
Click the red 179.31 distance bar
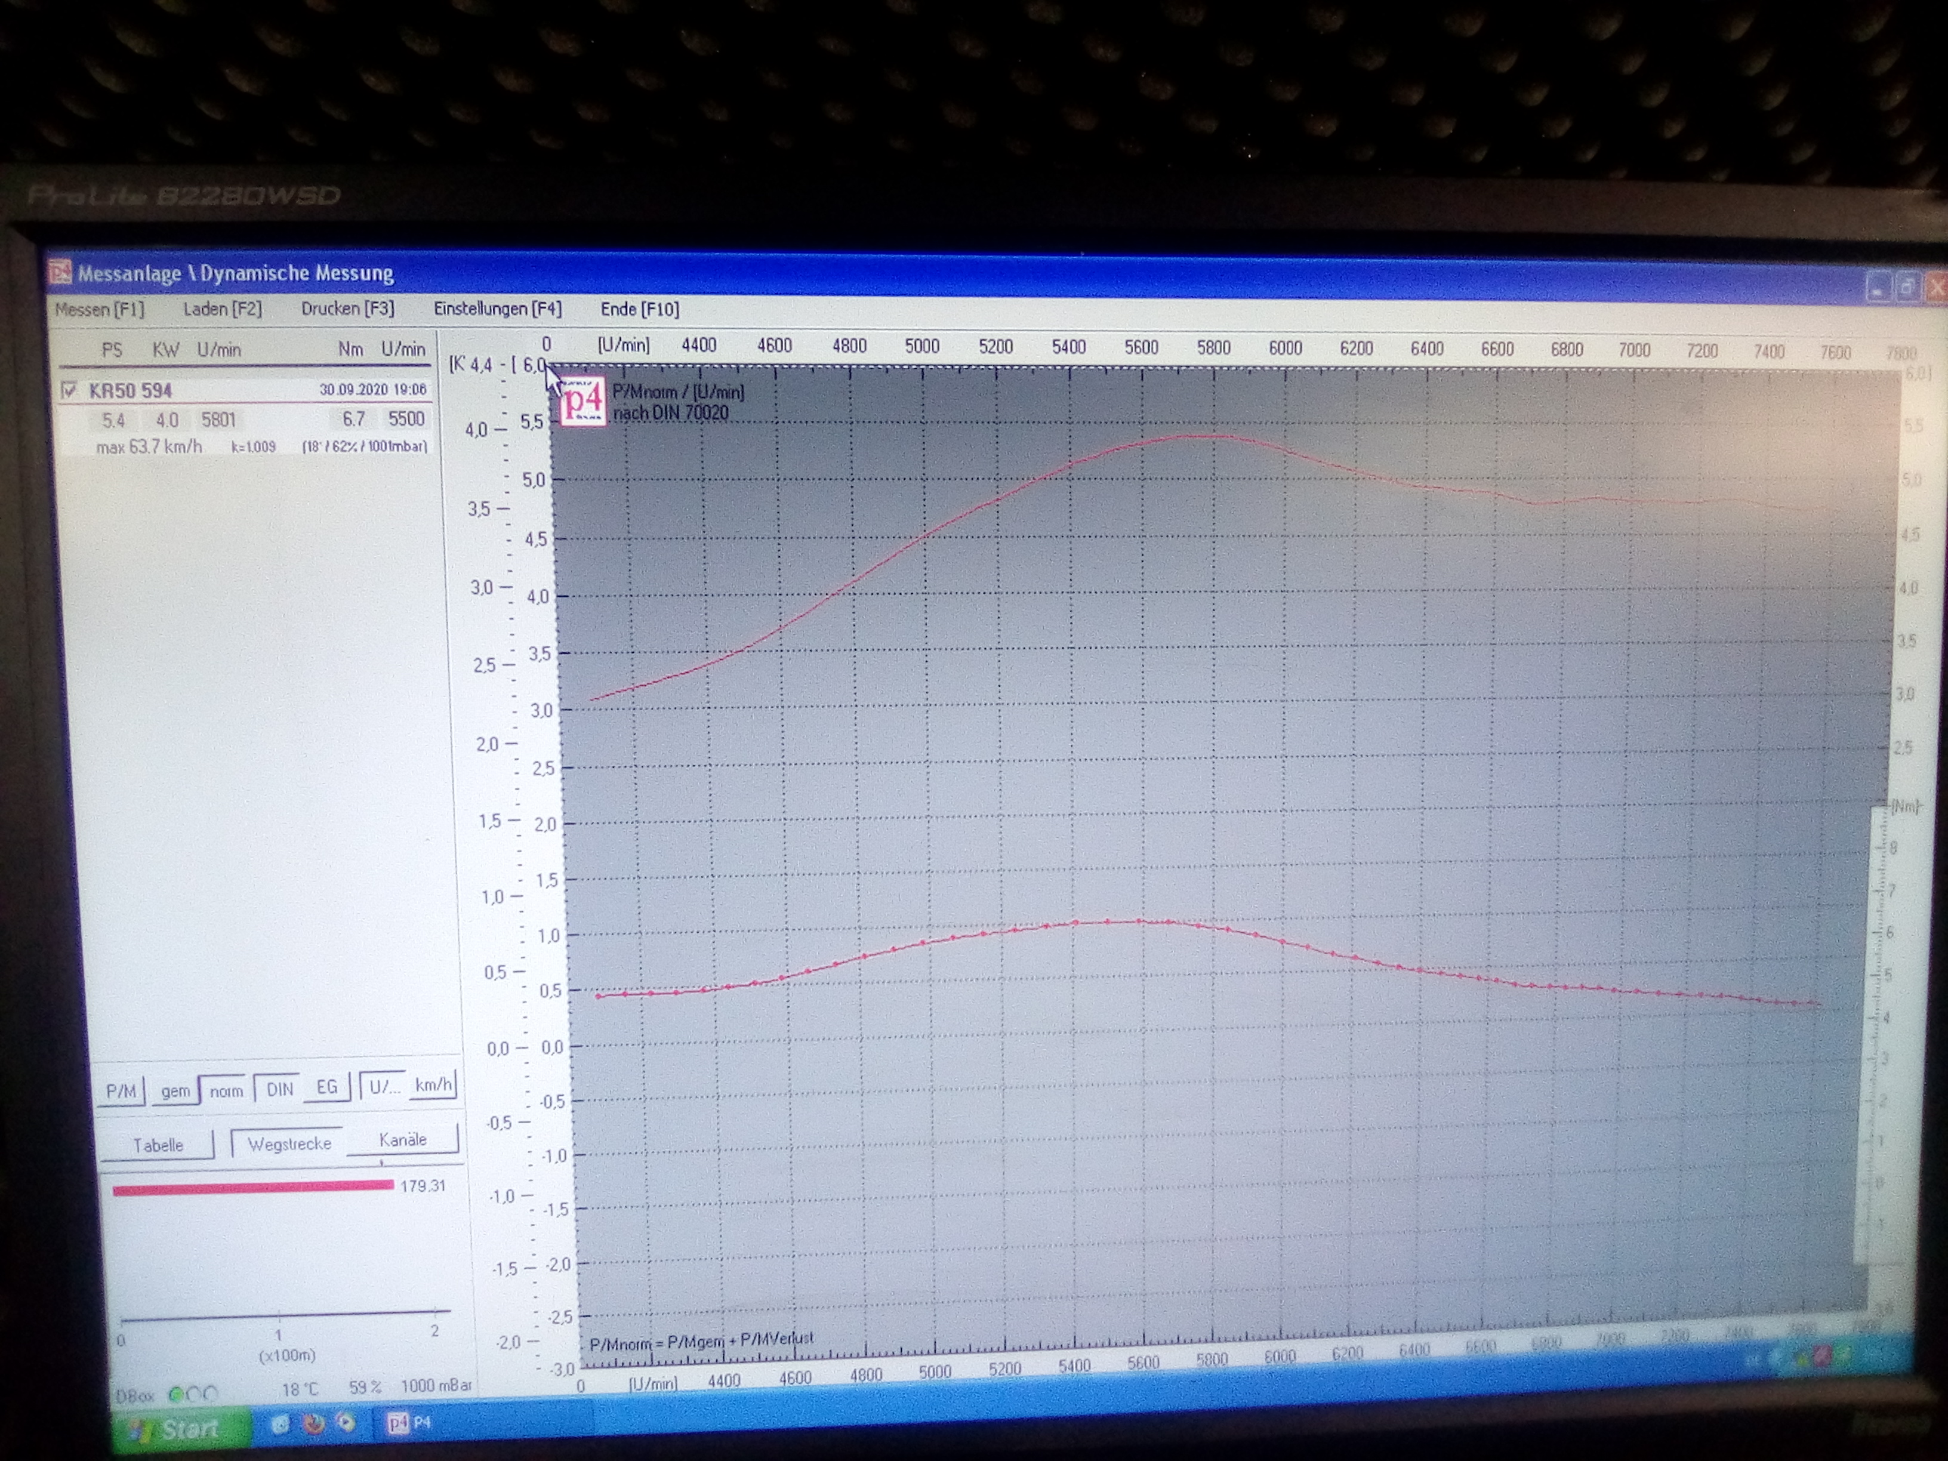[x=252, y=1188]
